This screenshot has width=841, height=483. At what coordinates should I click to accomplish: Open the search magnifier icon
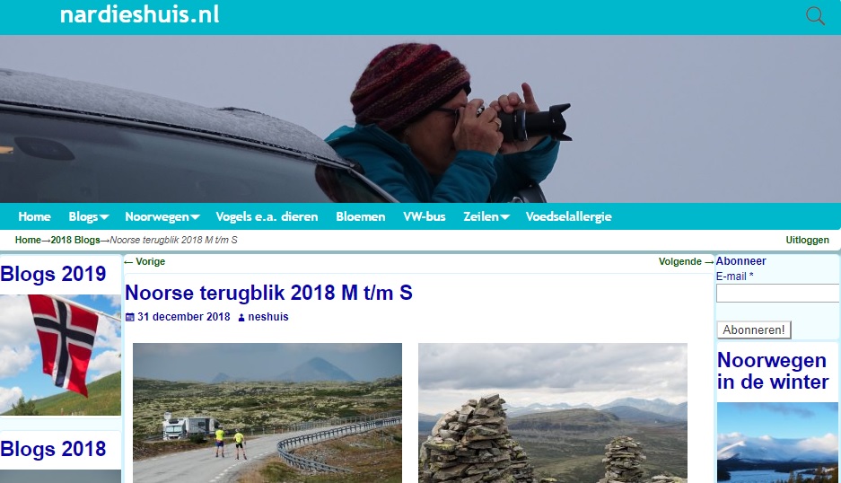[815, 15]
